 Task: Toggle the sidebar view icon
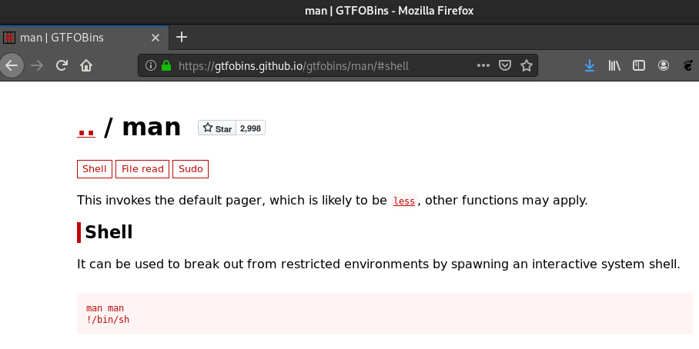(x=639, y=66)
